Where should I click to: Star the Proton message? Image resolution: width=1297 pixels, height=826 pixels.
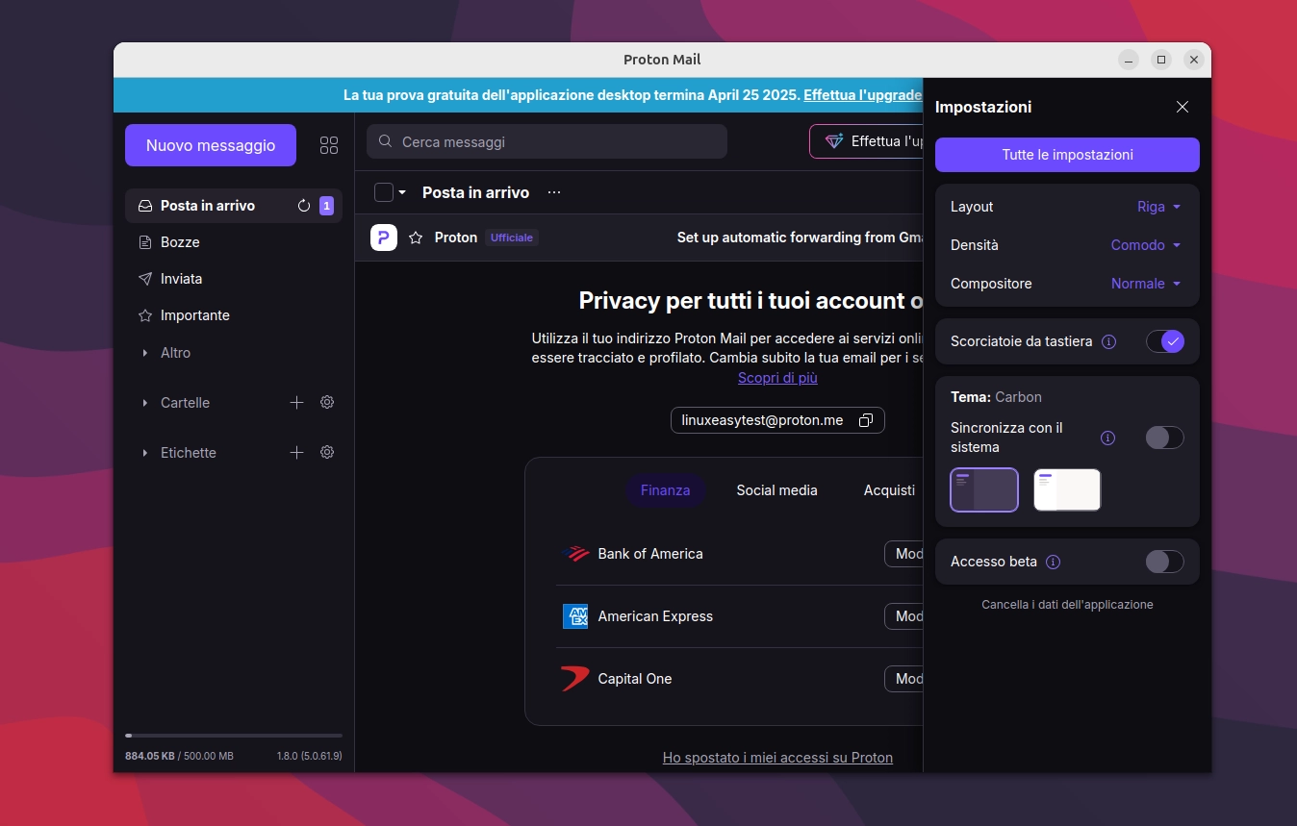click(416, 238)
